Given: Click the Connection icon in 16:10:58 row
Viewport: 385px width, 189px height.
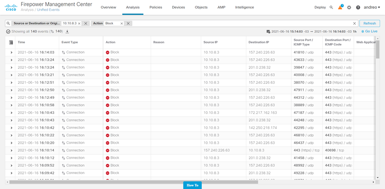Looking at the screenshot, I should click(x=64, y=105).
